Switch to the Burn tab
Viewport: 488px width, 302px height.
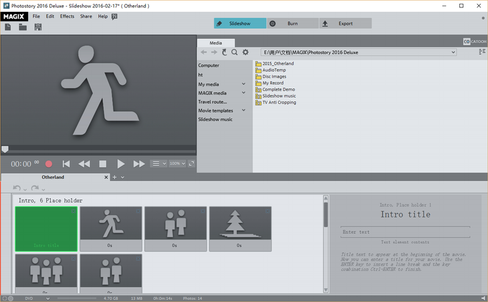(x=292, y=23)
